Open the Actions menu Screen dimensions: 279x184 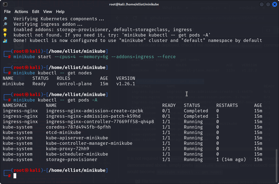(21, 12)
